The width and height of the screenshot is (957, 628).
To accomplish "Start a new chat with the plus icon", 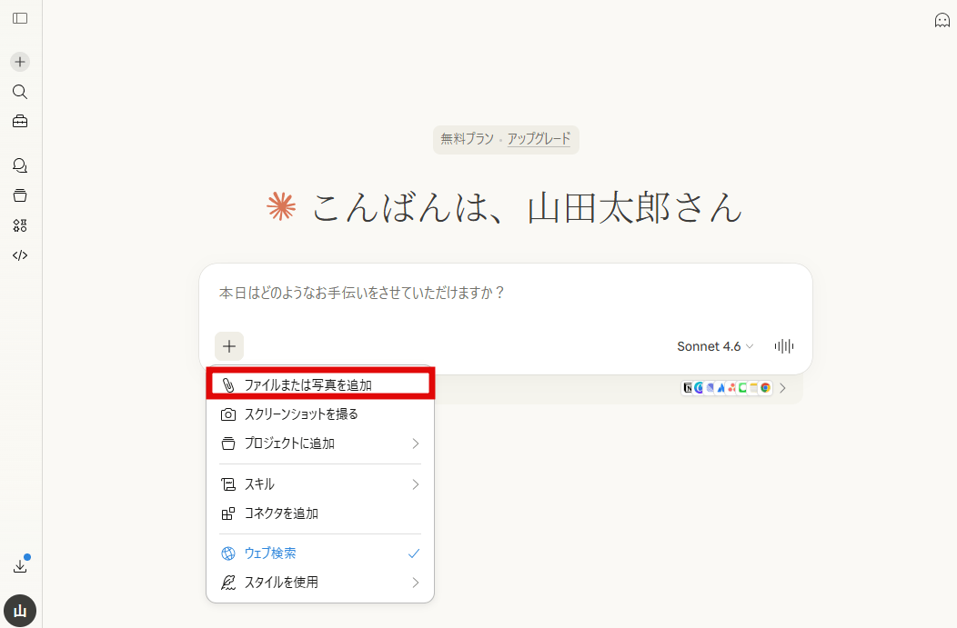I will tap(19, 61).
